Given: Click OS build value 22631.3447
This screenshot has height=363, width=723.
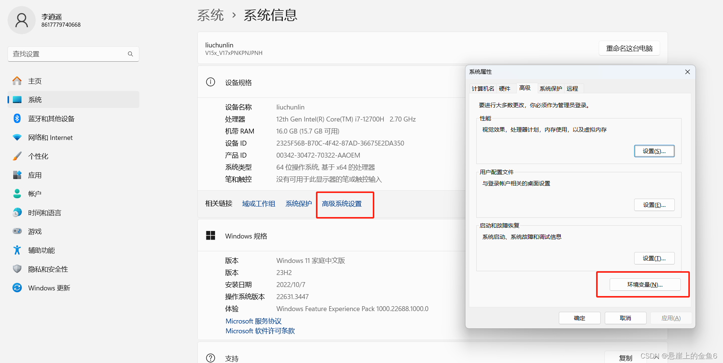Looking at the screenshot, I should (293, 297).
